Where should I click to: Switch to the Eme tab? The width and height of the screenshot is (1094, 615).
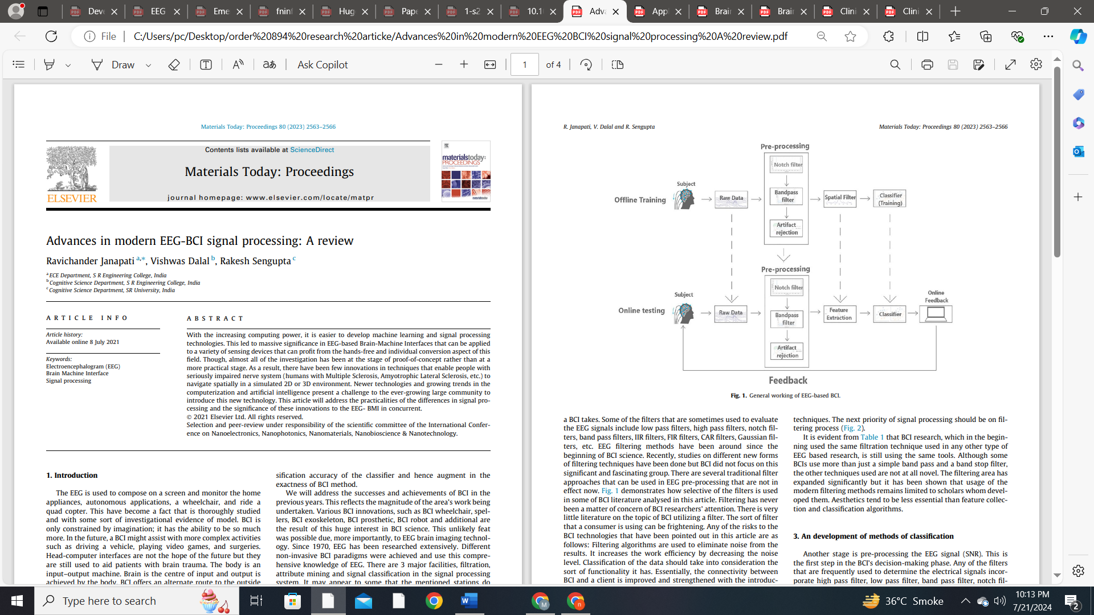(219, 11)
